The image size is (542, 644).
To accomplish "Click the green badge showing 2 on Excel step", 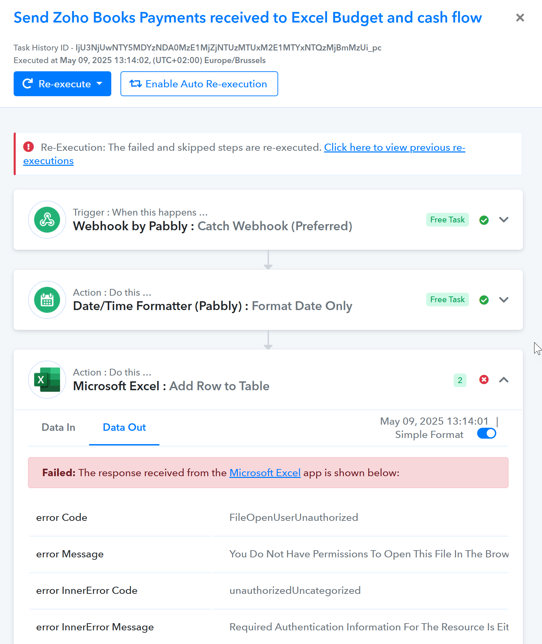I will 460,380.
